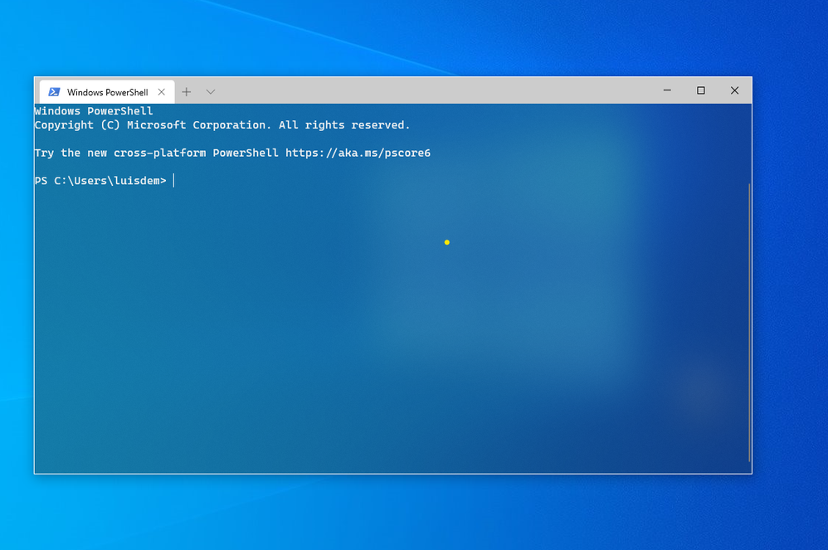Viewport: 828px width, 550px height.
Task: Close the Windows Terminal window
Action: pyautogui.click(x=734, y=90)
